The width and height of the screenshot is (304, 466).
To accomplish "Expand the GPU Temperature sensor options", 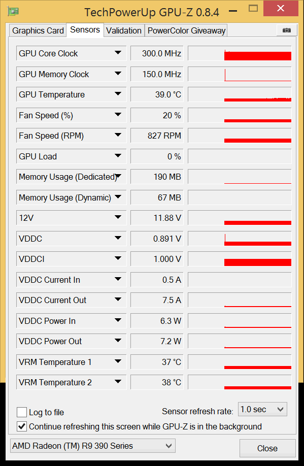I will [119, 94].
